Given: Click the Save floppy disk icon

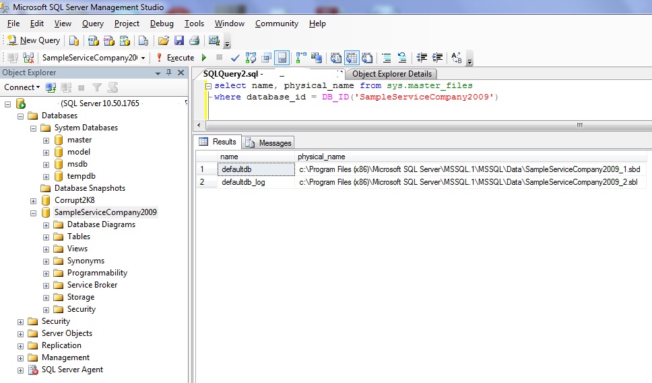Looking at the screenshot, I should pyautogui.click(x=179, y=40).
